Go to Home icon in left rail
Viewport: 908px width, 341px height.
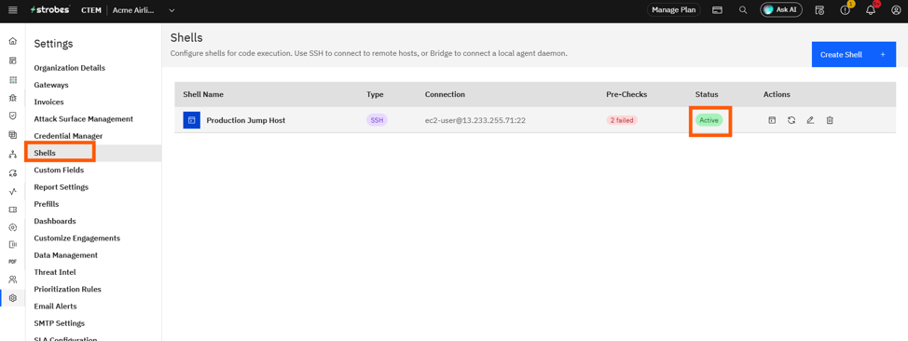coord(13,42)
